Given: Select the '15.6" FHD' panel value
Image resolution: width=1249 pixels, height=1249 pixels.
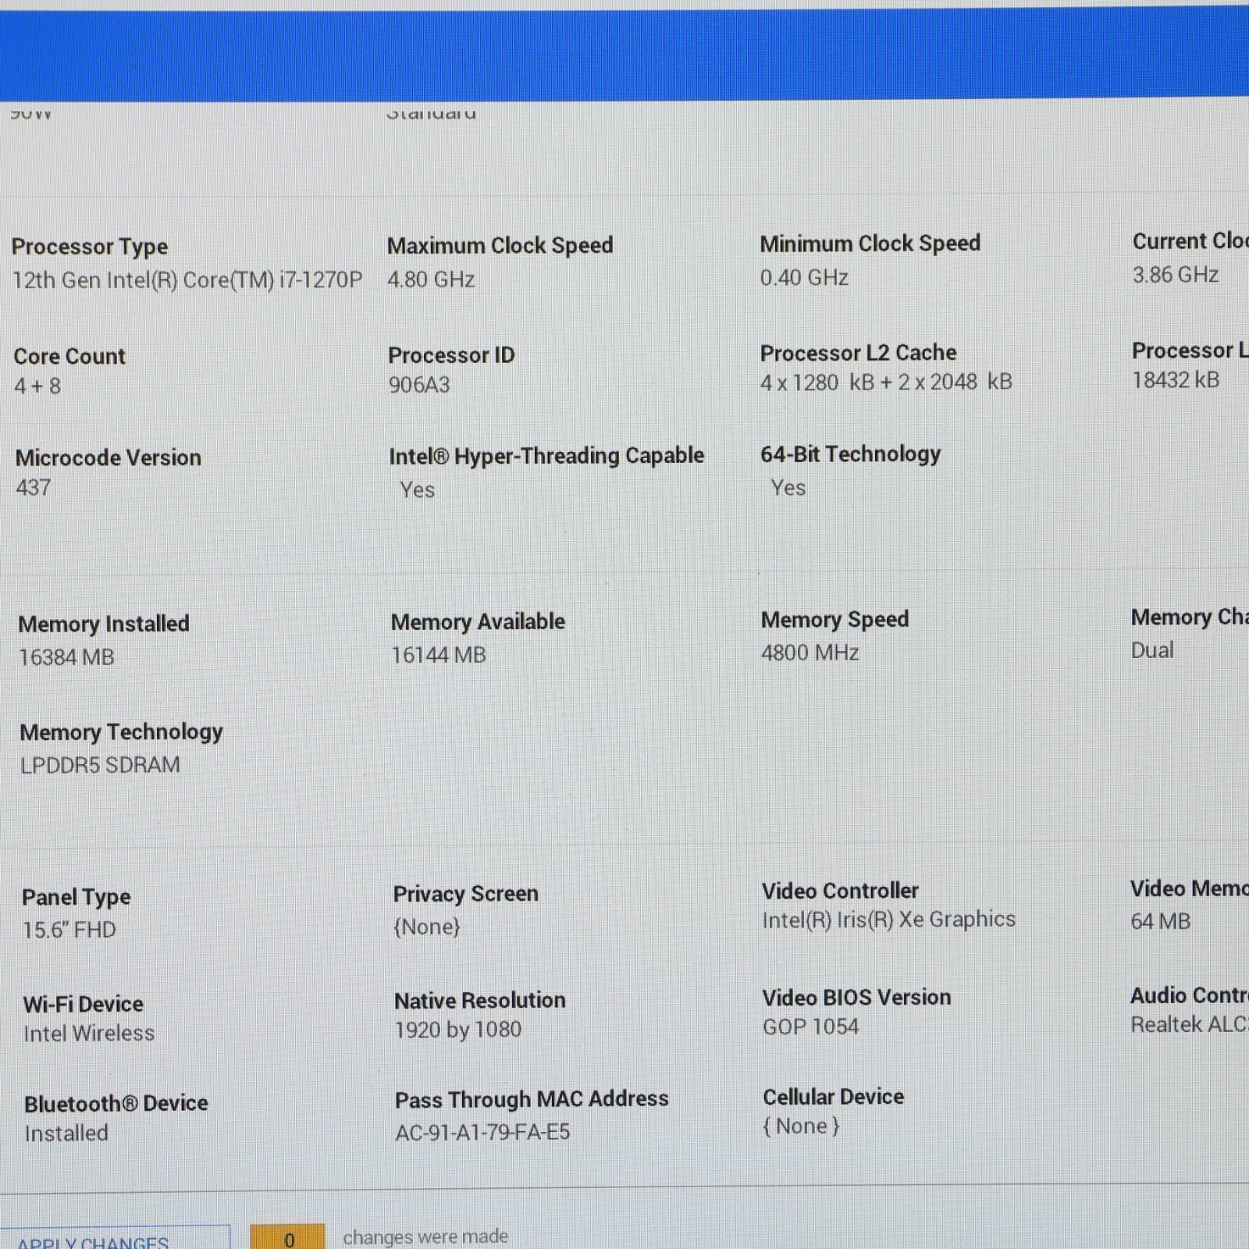Looking at the screenshot, I should (69, 931).
